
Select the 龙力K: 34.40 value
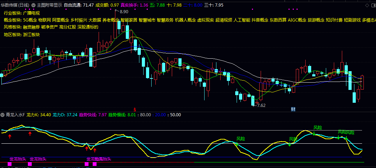[39, 115]
